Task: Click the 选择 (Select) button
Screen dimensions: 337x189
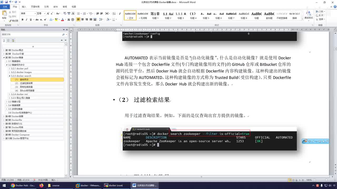Action: 320,19
